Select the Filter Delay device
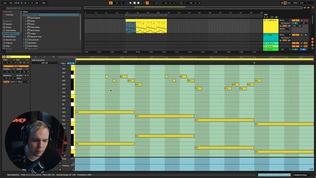 coord(35,27)
